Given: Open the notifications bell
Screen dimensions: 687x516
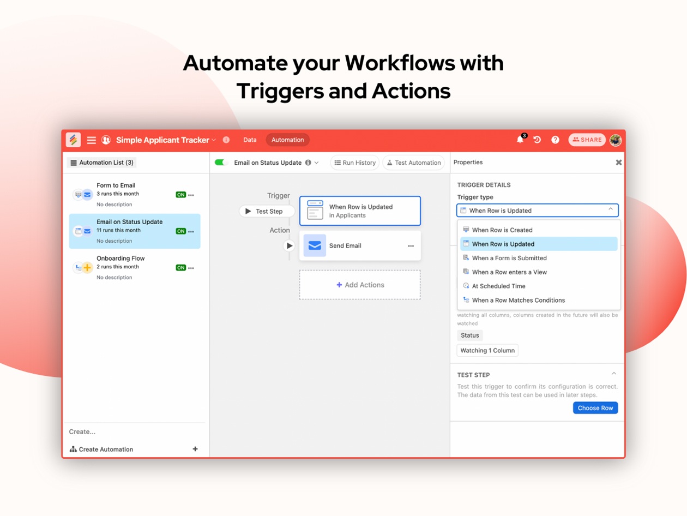Looking at the screenshot, I should 520,140.
